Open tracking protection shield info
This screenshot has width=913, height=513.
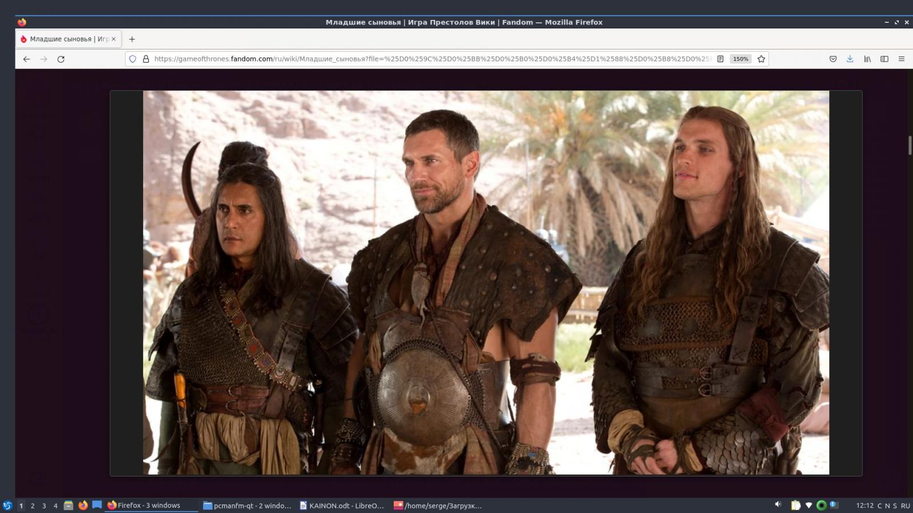coord(132,59)
